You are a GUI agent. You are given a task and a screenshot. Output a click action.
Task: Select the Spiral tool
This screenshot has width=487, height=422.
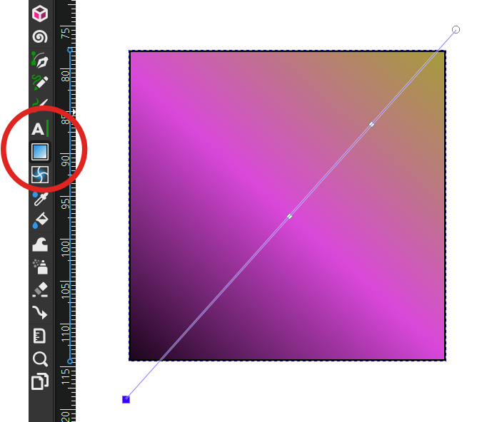pos(40,37)
